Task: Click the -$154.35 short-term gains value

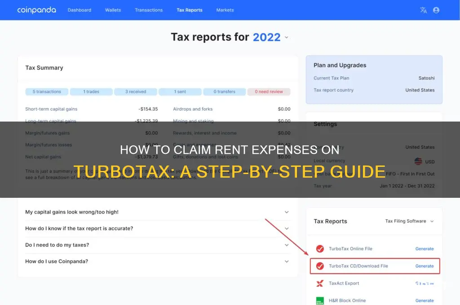Action: (148, 109)
